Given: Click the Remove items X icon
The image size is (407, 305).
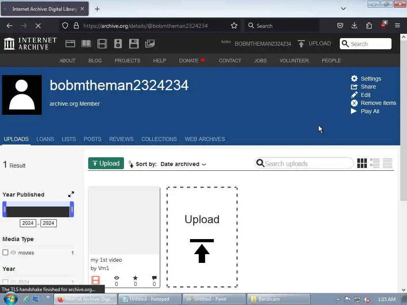Looking at the screenshot, I should (x=354, y=103).
